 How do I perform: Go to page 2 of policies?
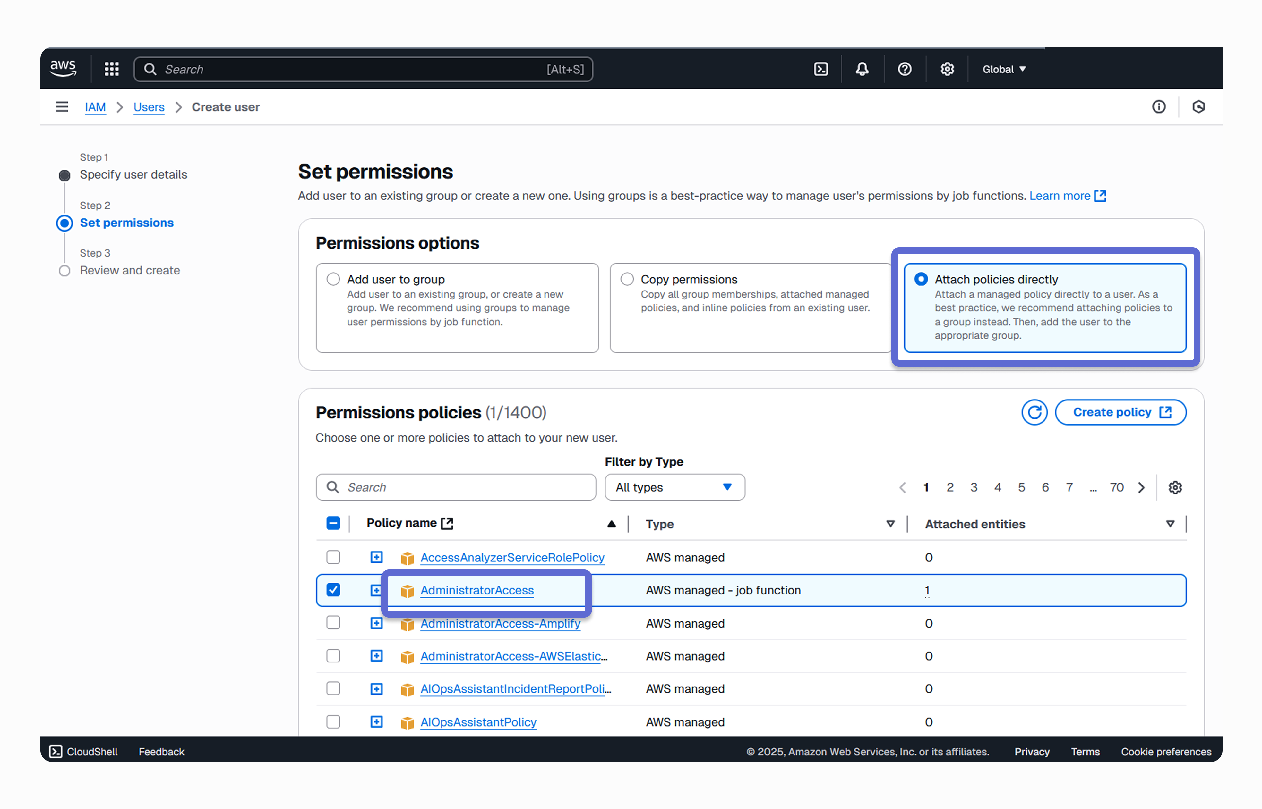[950, 487]
